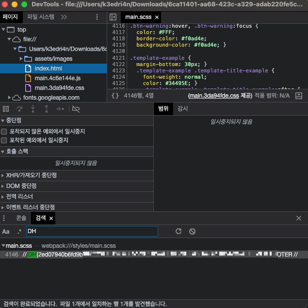Toggle match case Aa option
The width and height of the screenshot is (308, 308).
point(6,232)
